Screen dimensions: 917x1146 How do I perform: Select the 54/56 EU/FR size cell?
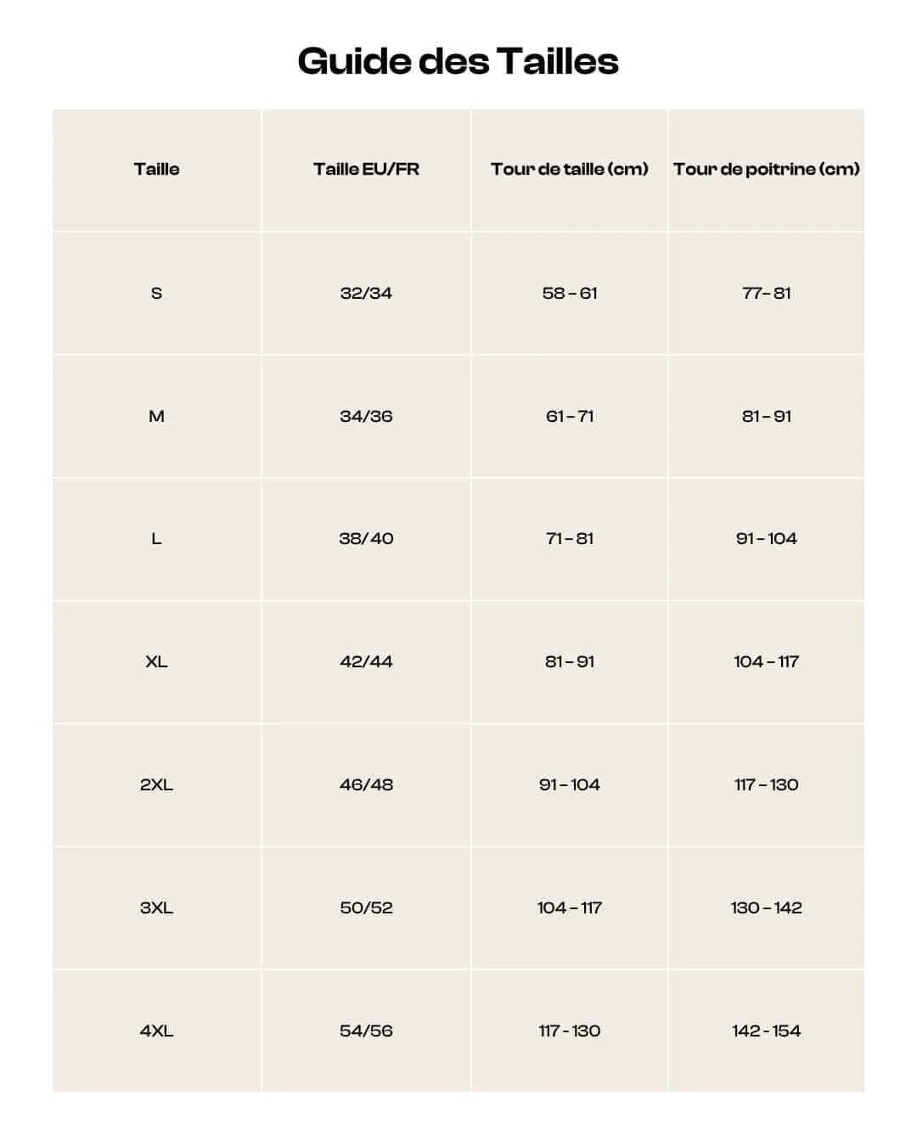[366, 1031]
